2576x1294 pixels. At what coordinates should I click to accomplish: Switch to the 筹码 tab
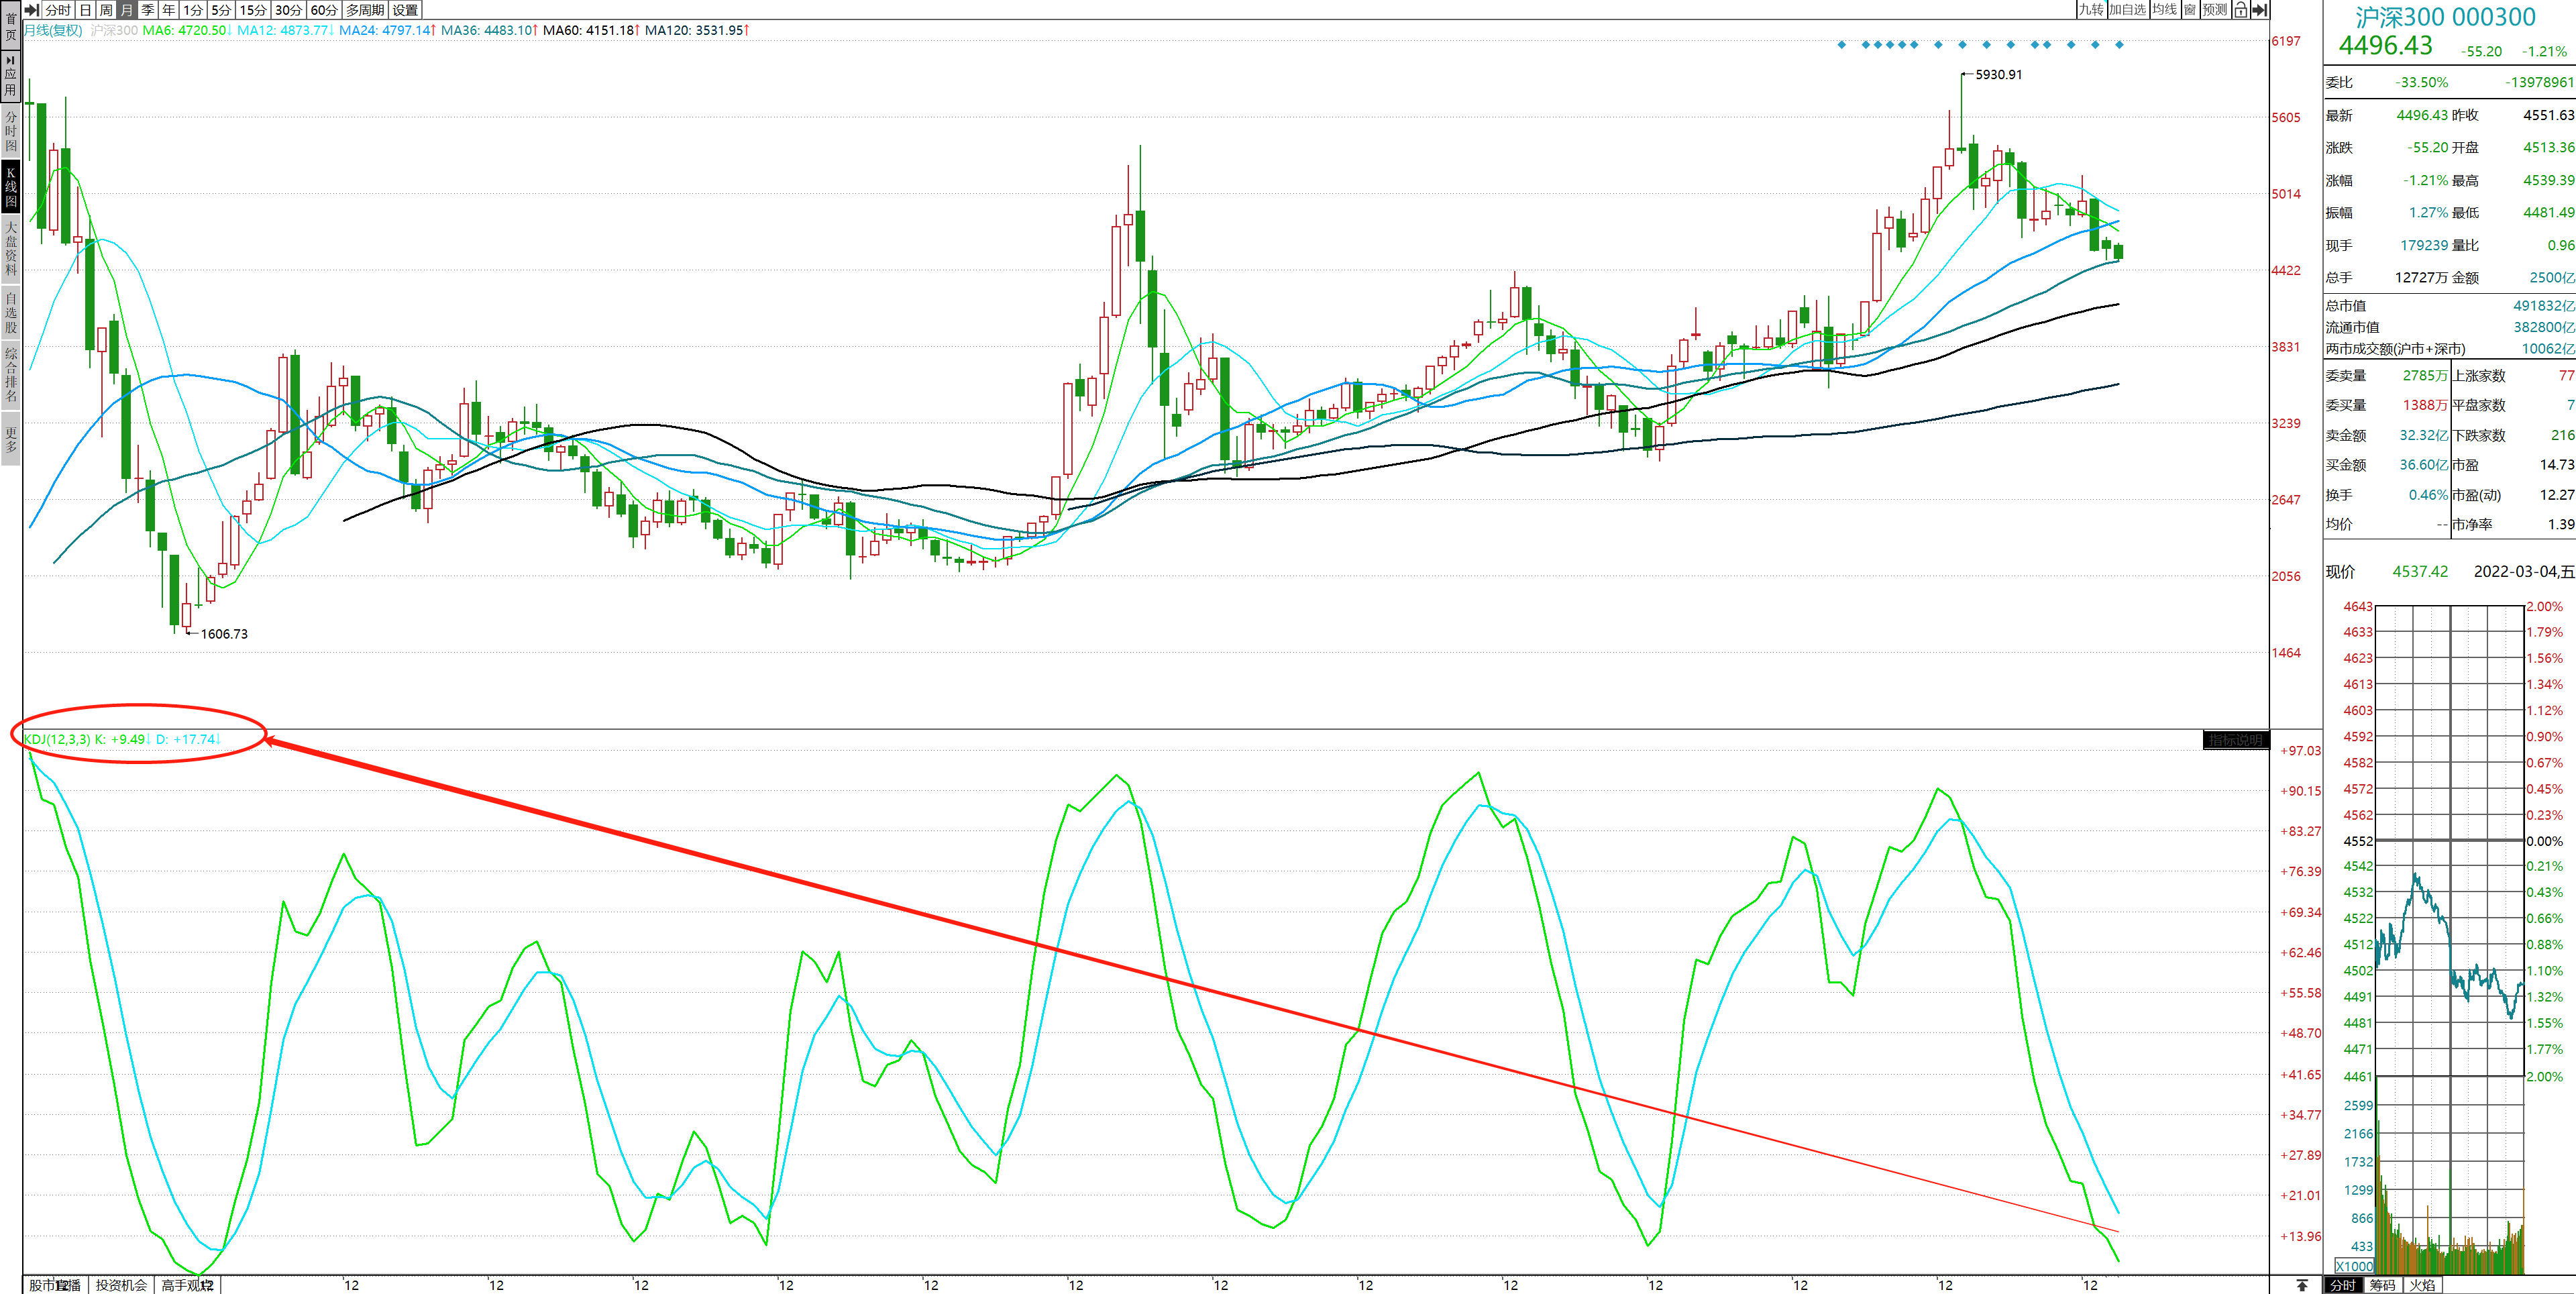click(x=2383, y=1285)
